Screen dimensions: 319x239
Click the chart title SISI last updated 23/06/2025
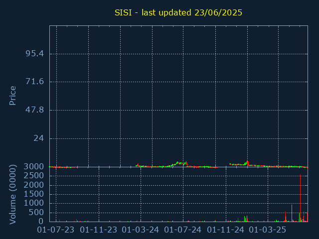click(x=178, y=12)
